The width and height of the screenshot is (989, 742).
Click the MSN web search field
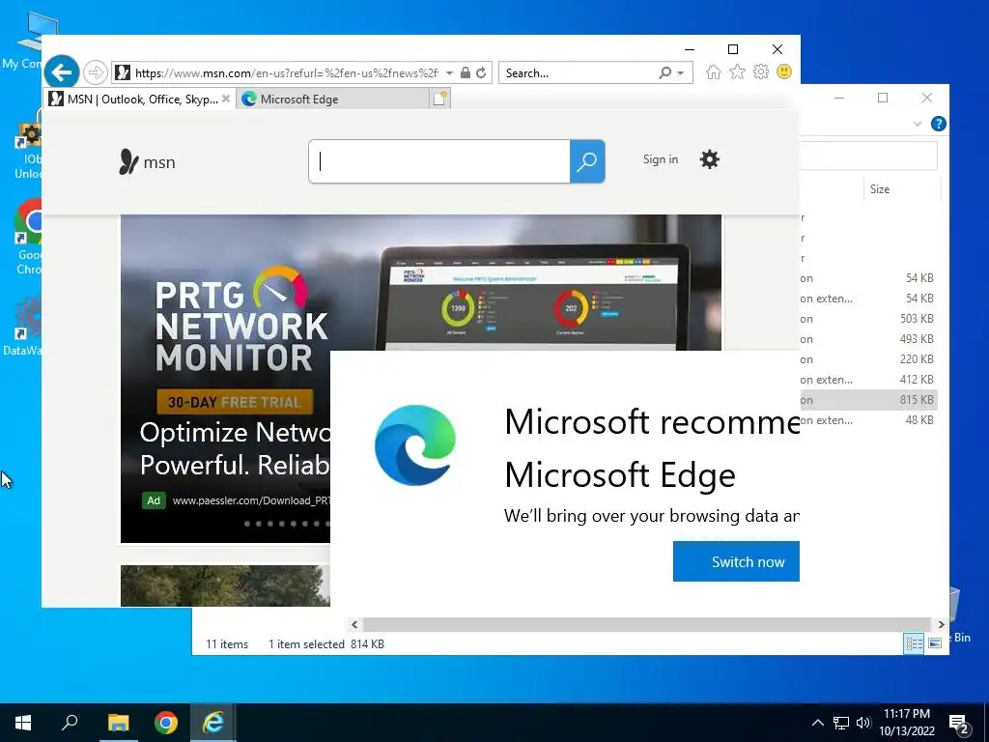[439, 161]
